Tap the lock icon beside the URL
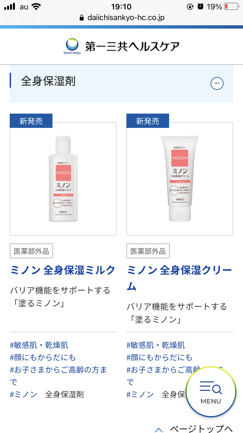 tap(82, 18)
